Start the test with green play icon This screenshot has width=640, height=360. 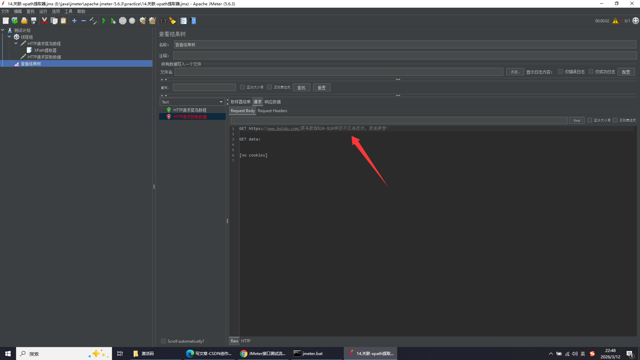(104, 21)
